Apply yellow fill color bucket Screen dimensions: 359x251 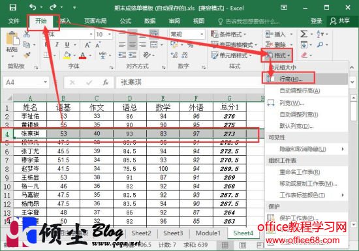coord(67,55)
